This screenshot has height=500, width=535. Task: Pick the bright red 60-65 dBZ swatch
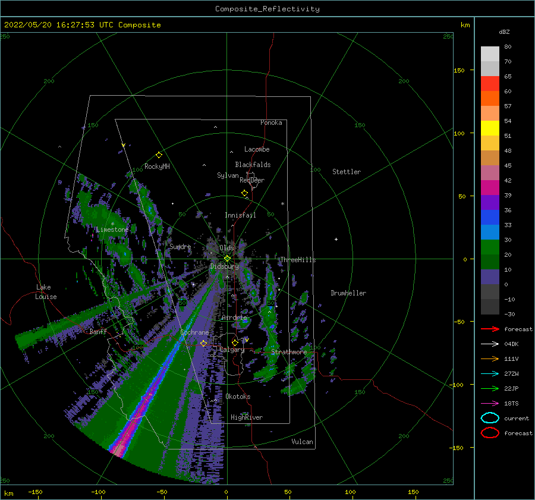[x=490, y=84]
